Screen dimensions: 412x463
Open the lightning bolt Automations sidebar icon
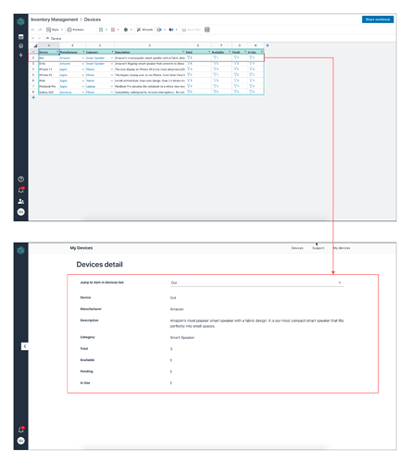pos(21,55)
